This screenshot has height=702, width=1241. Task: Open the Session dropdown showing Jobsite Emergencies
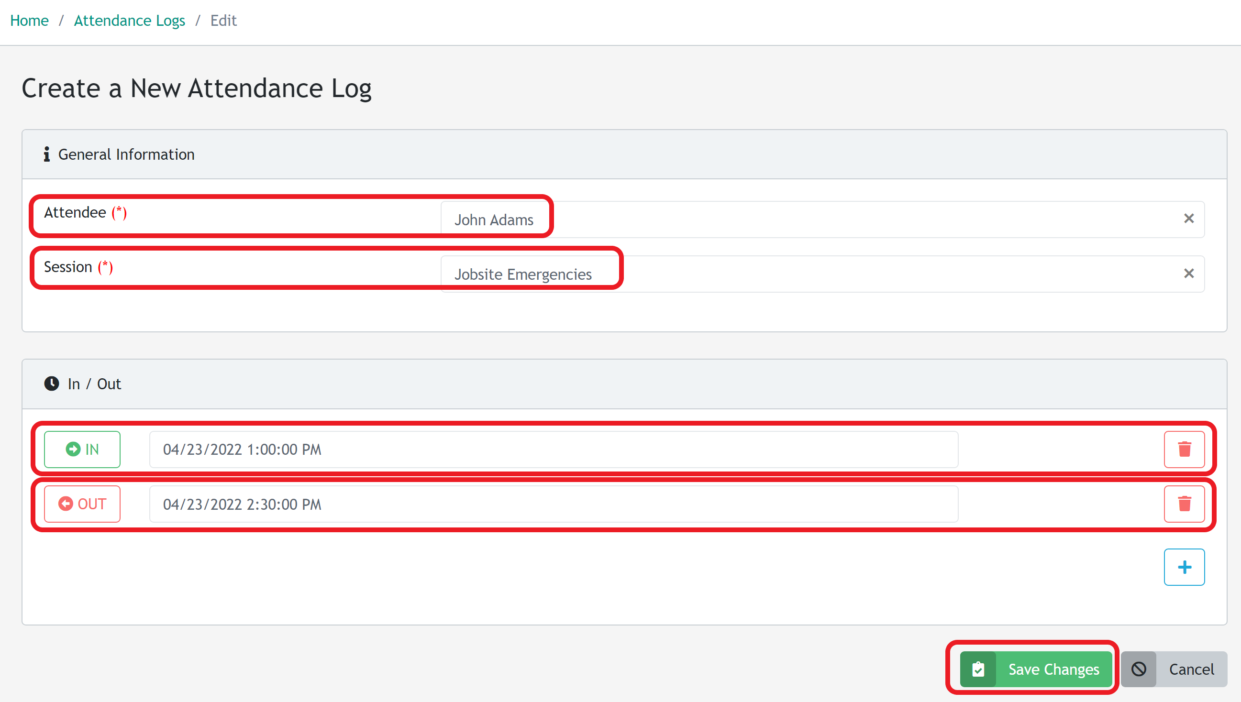point(796,274)
